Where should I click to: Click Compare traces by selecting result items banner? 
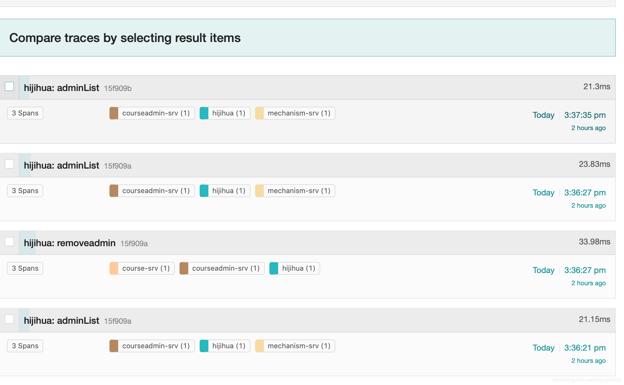[x=125, y=38]
